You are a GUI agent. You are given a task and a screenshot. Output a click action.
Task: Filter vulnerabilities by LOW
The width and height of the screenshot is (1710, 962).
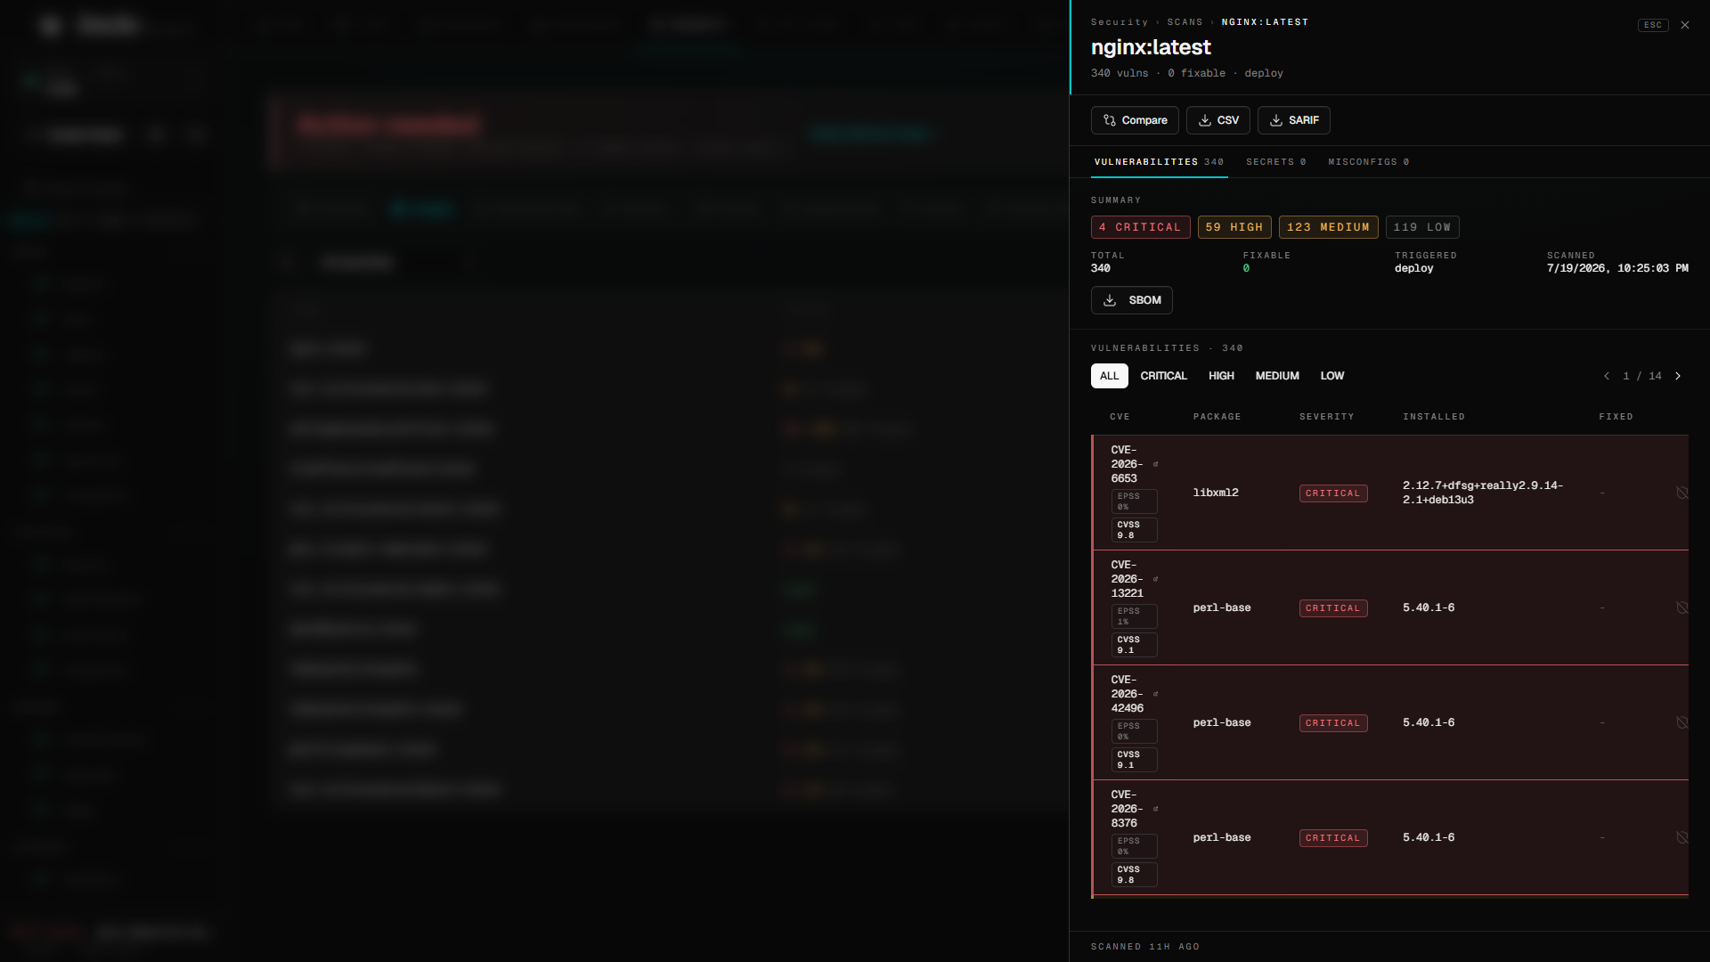pyautogui.click(x=1332, y=376)
